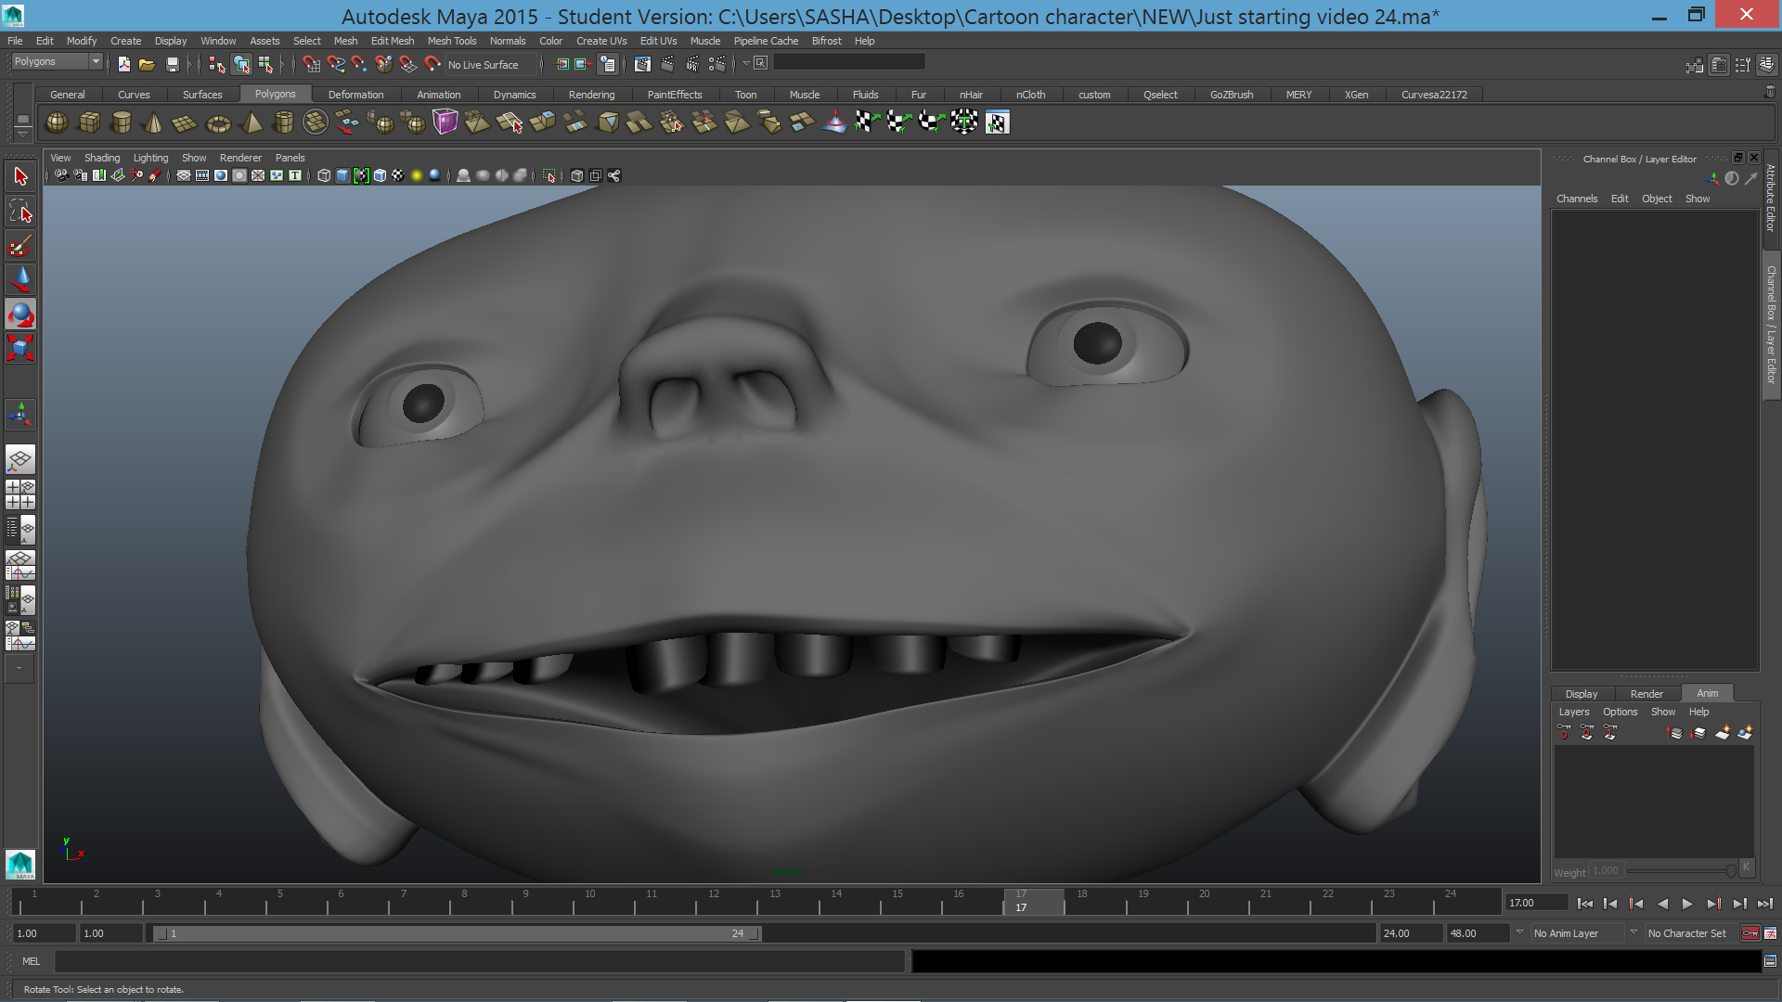This screenshot has height=1002, width=1782.
Task: Switch to the Deformation shelf tab
Action: pos(355,95)
